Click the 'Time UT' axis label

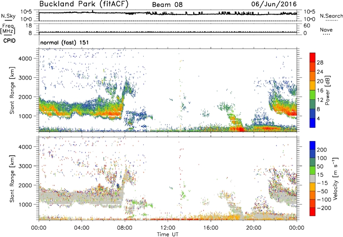[x=168, y=234]
